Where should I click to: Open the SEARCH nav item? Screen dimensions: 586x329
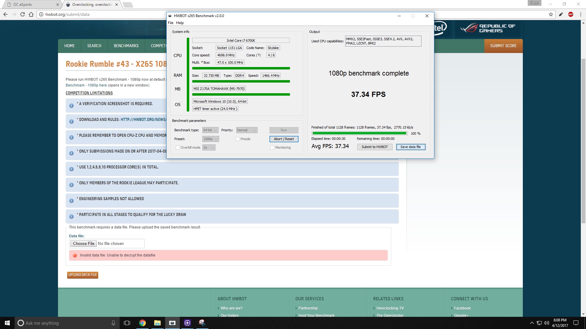click(94, 46)
